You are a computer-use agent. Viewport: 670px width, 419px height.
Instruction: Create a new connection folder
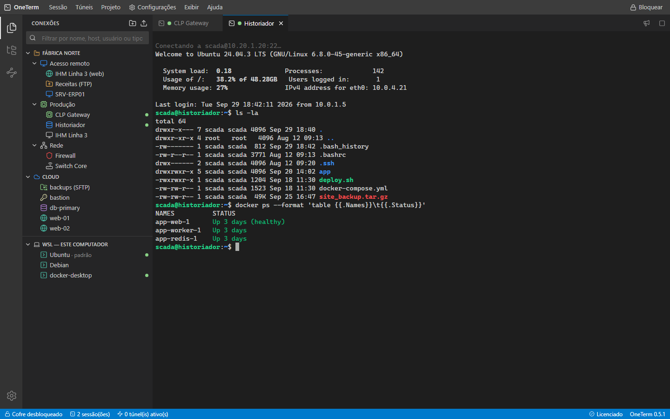[x=133, y=23]
